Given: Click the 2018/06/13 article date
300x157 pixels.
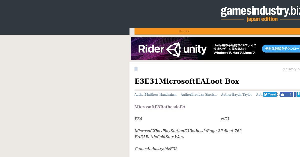Looking at the screenshot, I should point(291,69).
